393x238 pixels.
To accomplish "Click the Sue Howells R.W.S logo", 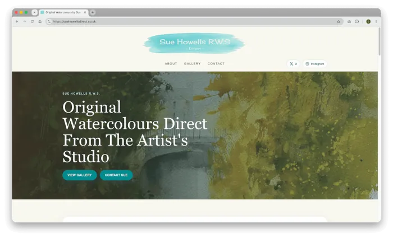I will (x=194, y=43).
